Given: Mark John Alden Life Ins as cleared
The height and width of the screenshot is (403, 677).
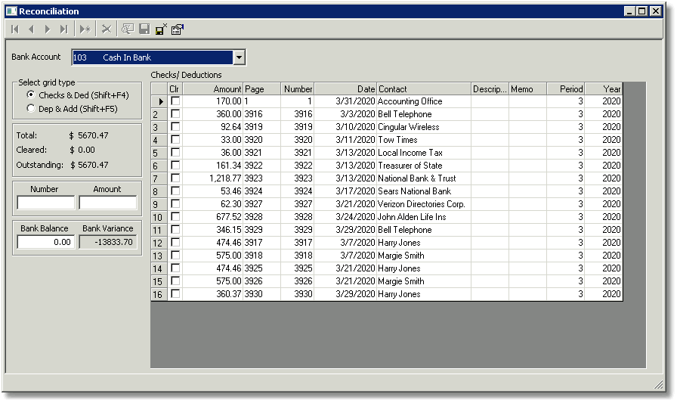Looking at the screenshot, I should click(x=175, y=216).
